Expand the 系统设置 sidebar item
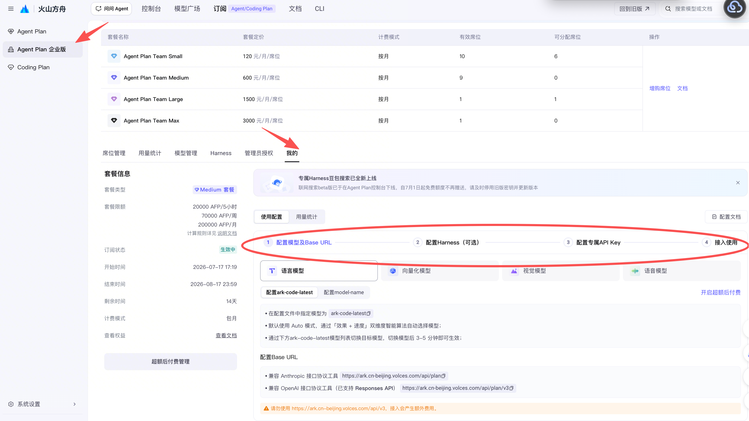Image resolution: width=749 pixels, height=421 pixels. pyautogui.click(x=42, y=404)
